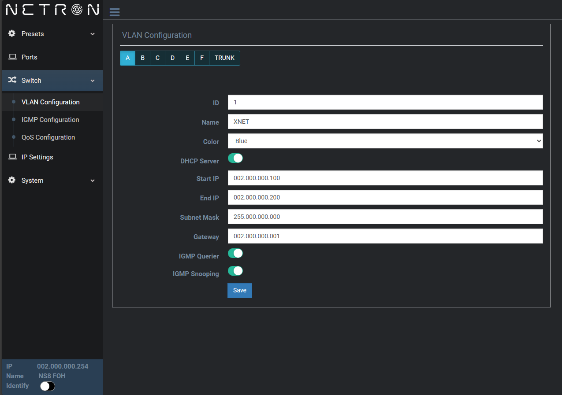Save the VLAN configuration

tap(239, 291)
